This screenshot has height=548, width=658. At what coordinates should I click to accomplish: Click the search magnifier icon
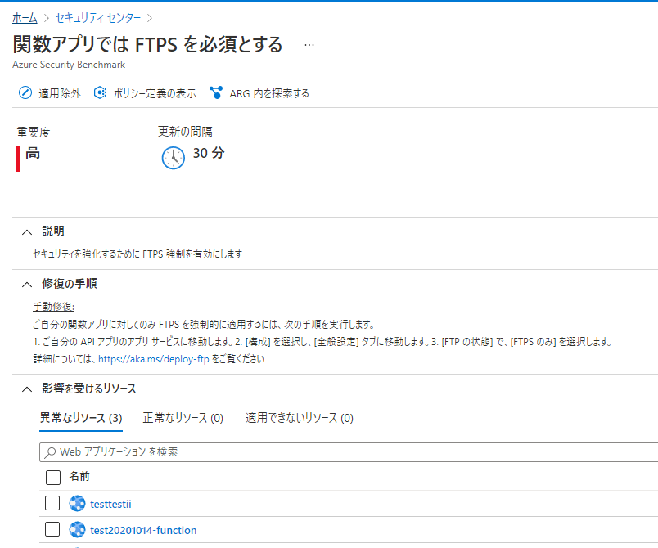point(51,452)
